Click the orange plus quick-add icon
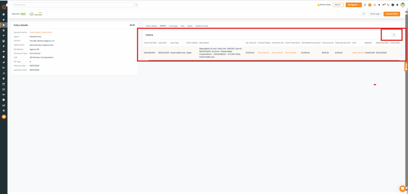The width and height of the screenshot is (408, 194). [x=370, y=5]
